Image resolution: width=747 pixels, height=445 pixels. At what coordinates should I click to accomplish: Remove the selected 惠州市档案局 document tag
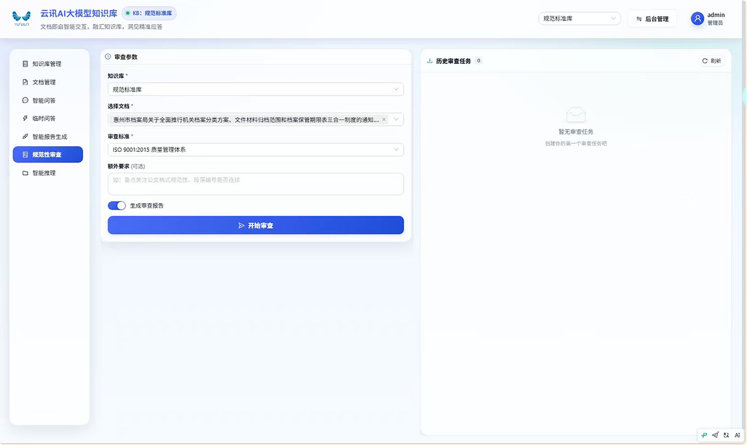click(384, 120)
